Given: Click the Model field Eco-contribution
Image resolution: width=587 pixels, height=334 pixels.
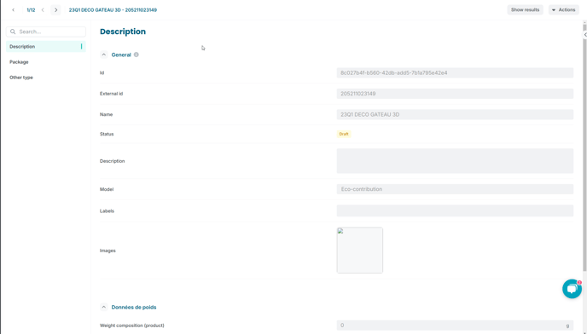Looking at the screenshot, I should (455, 189).
